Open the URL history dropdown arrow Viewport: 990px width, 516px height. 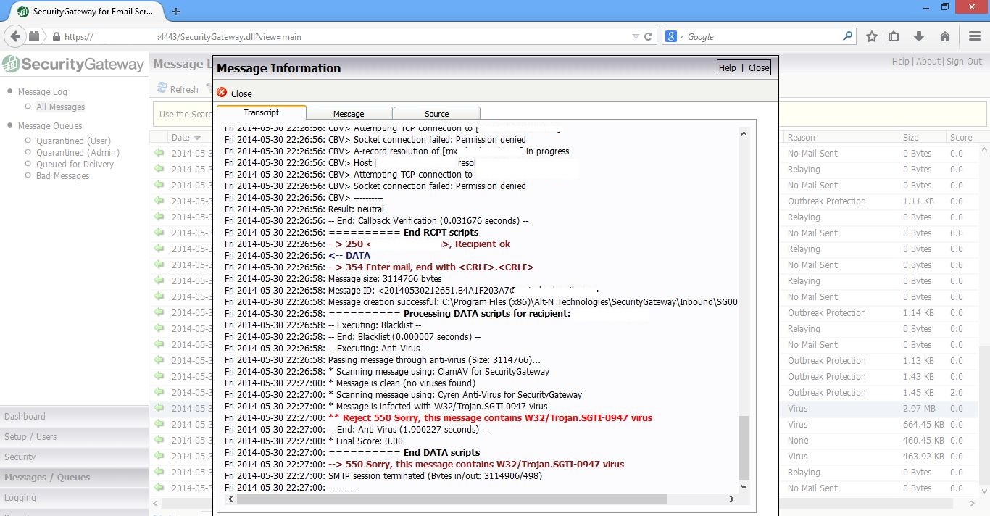pos(635,36)
